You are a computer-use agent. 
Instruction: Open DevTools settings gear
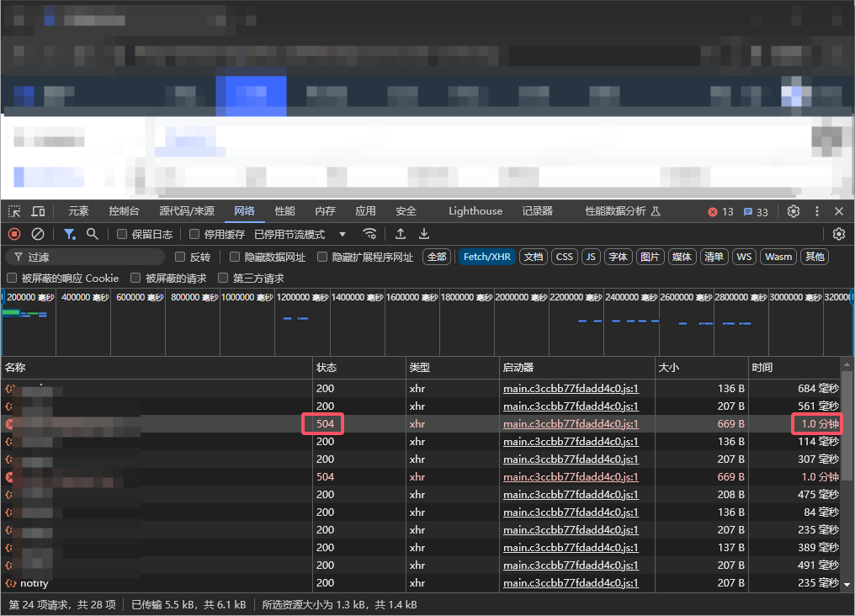pos(794,211)
